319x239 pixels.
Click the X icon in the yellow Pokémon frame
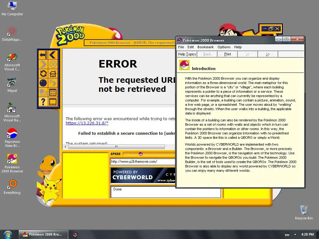point(277,29)
